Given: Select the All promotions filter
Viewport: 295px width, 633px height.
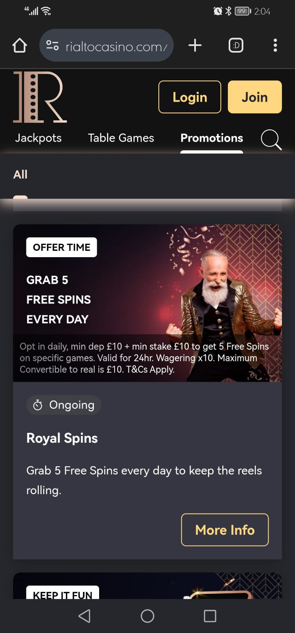Looking at the screenshot, I should coord(20,174).
